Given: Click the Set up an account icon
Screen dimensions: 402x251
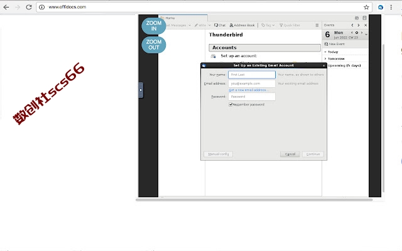Looking at the screenshot, I should pyautogui.click(x=213, y=56).
